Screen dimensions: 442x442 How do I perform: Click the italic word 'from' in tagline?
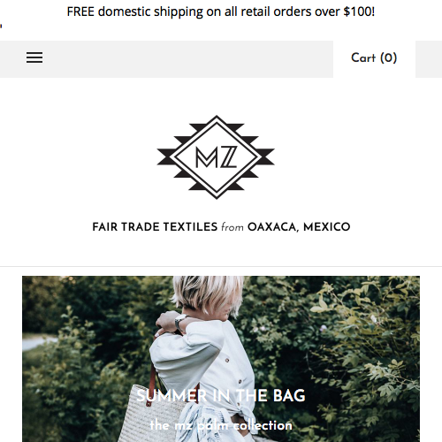click(232, 227)
